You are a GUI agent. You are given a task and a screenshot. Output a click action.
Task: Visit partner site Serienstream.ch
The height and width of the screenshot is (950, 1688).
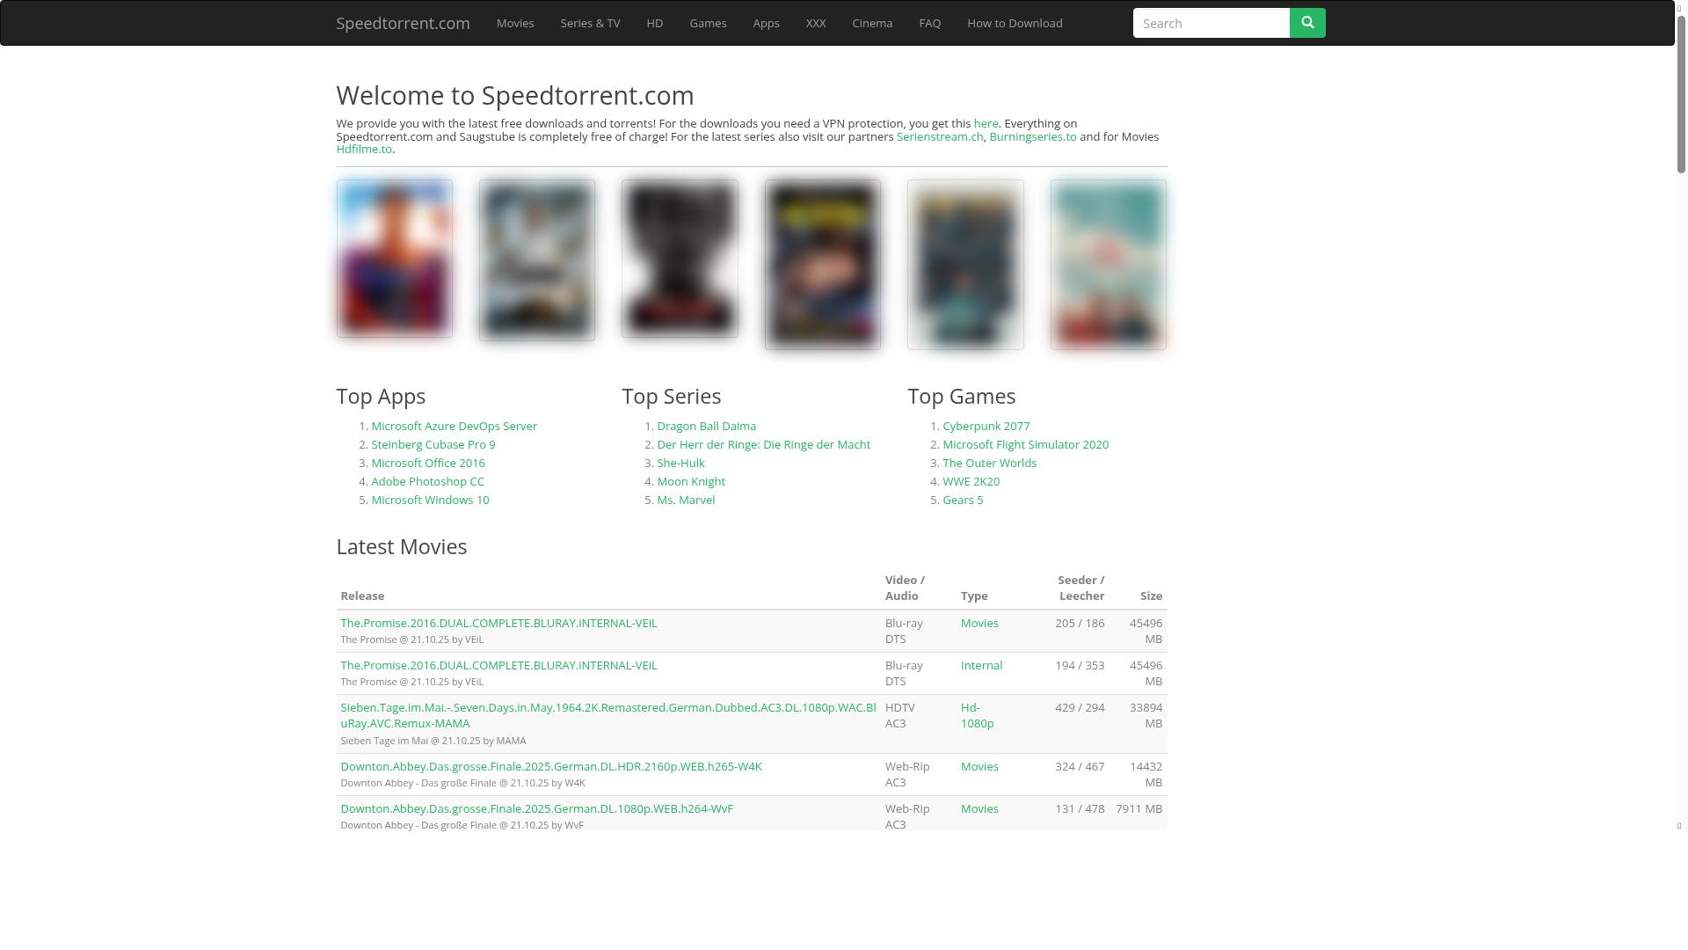[940, 136]
